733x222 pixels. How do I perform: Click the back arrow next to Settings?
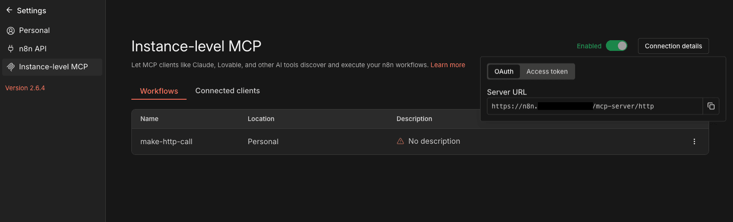point(9,10)
